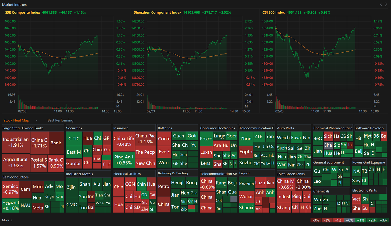This screenshot has height=226, width=391.
Task: Select the 'Hygon I +0.18%' tile
Action: pyautogui.click(x=10, y=205)
